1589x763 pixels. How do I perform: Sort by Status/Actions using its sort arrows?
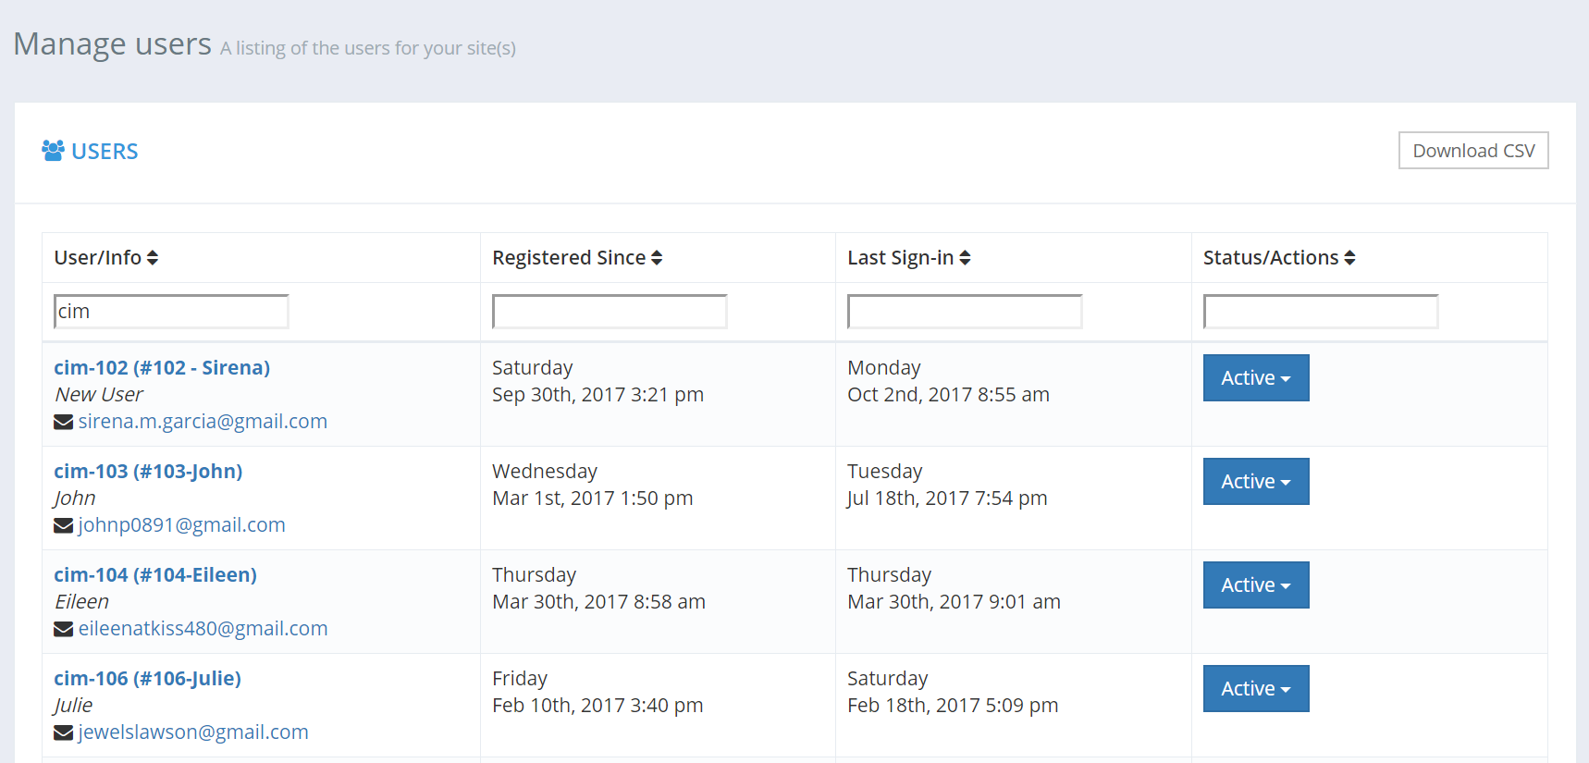click(1349, 258)
